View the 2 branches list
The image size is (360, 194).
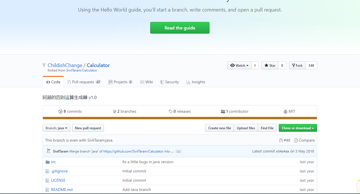coord(125,111)
